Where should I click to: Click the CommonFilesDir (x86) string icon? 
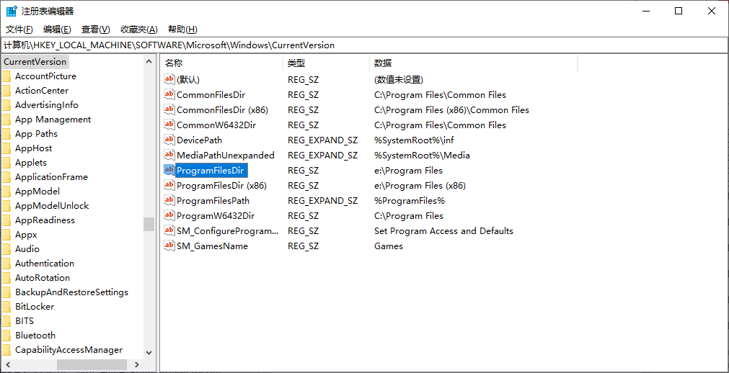coord(169,109)
